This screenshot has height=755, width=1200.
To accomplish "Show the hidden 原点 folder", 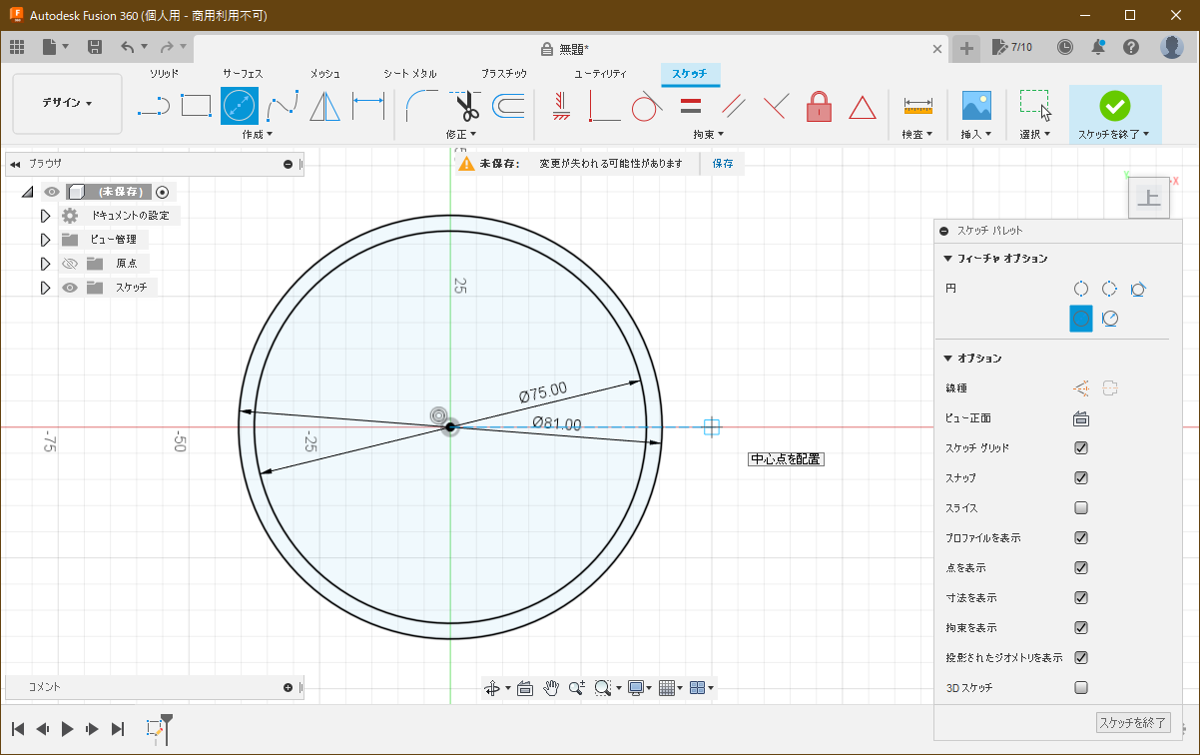I will tap(70, 264).
